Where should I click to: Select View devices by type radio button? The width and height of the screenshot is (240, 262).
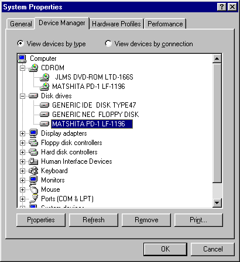20,43
